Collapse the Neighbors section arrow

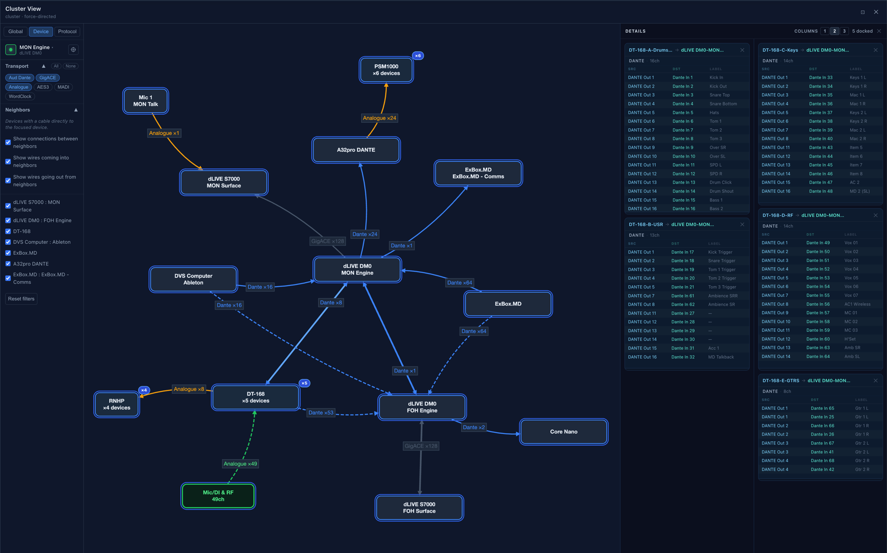(76, 110)
